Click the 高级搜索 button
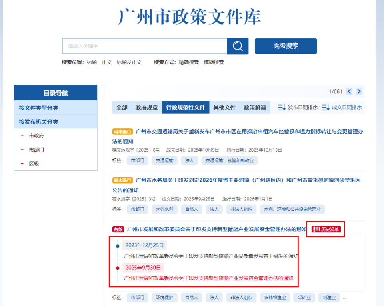This screenshot has height=306, width=384. pyautogui.click(x=285, y=46)
